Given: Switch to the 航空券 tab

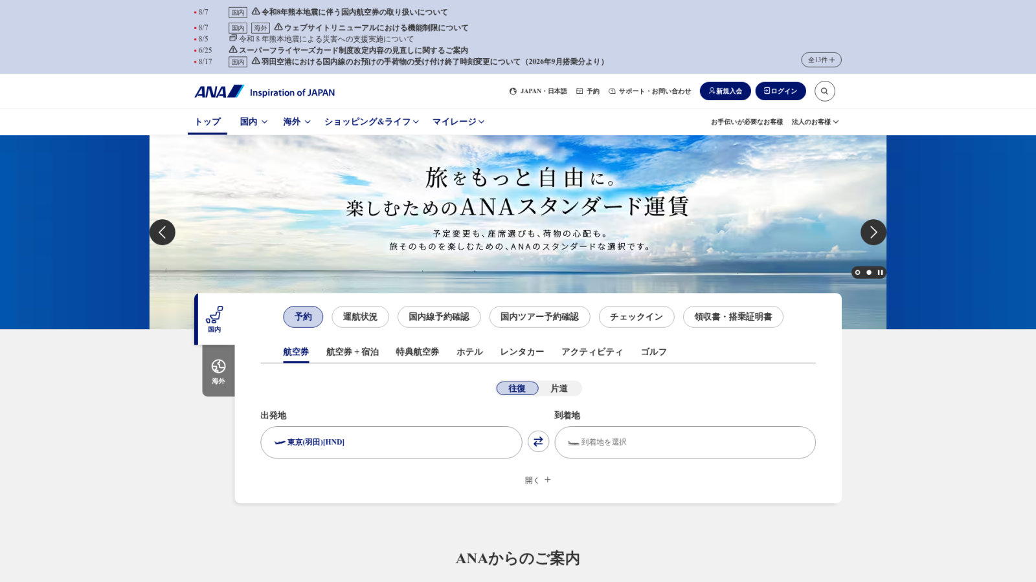Looking at the screenshot, I should click(x=296, y=352).
